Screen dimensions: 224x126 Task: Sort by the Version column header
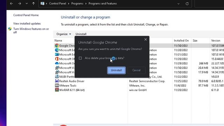click(216, 41)
